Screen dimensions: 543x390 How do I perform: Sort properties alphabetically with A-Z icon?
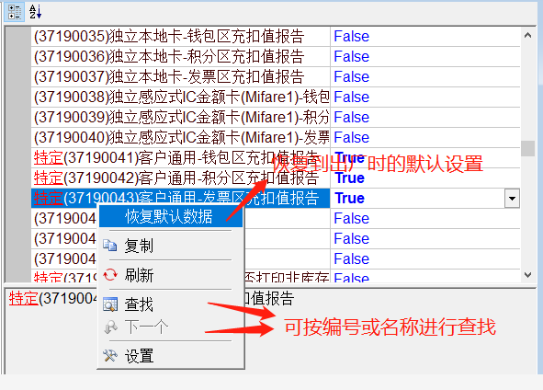click(35, 12)
